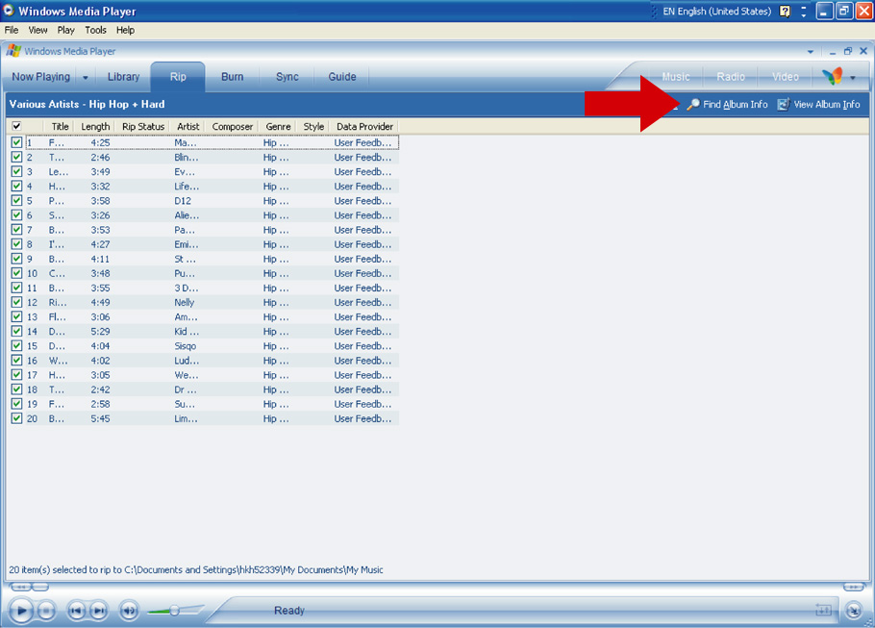The width and height of the screenshot is (875, 628).
Task: Skip to previous track button
Action: pos(76,611)
